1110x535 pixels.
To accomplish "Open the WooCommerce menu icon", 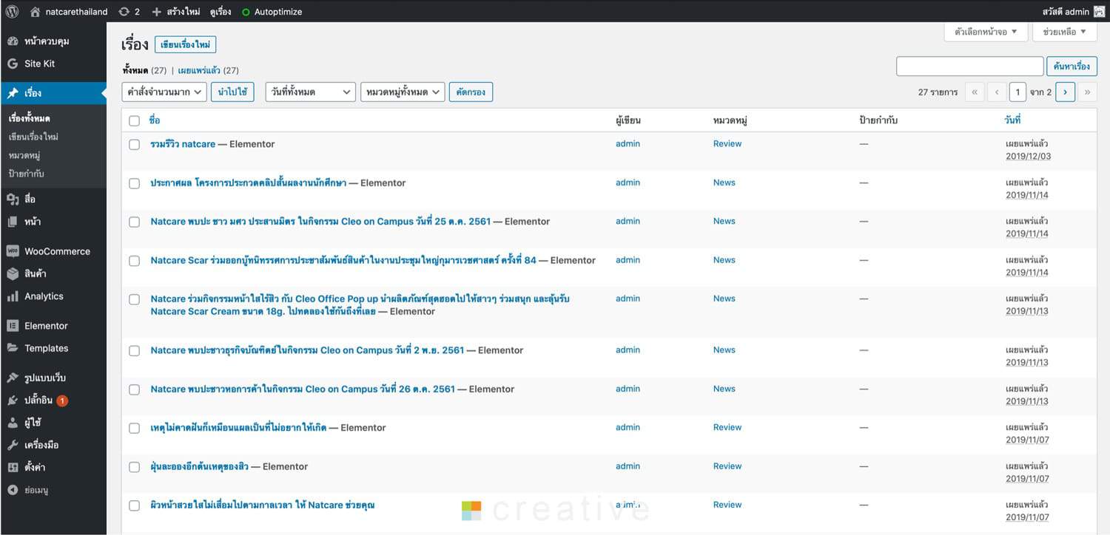I will tap(13, 251).
